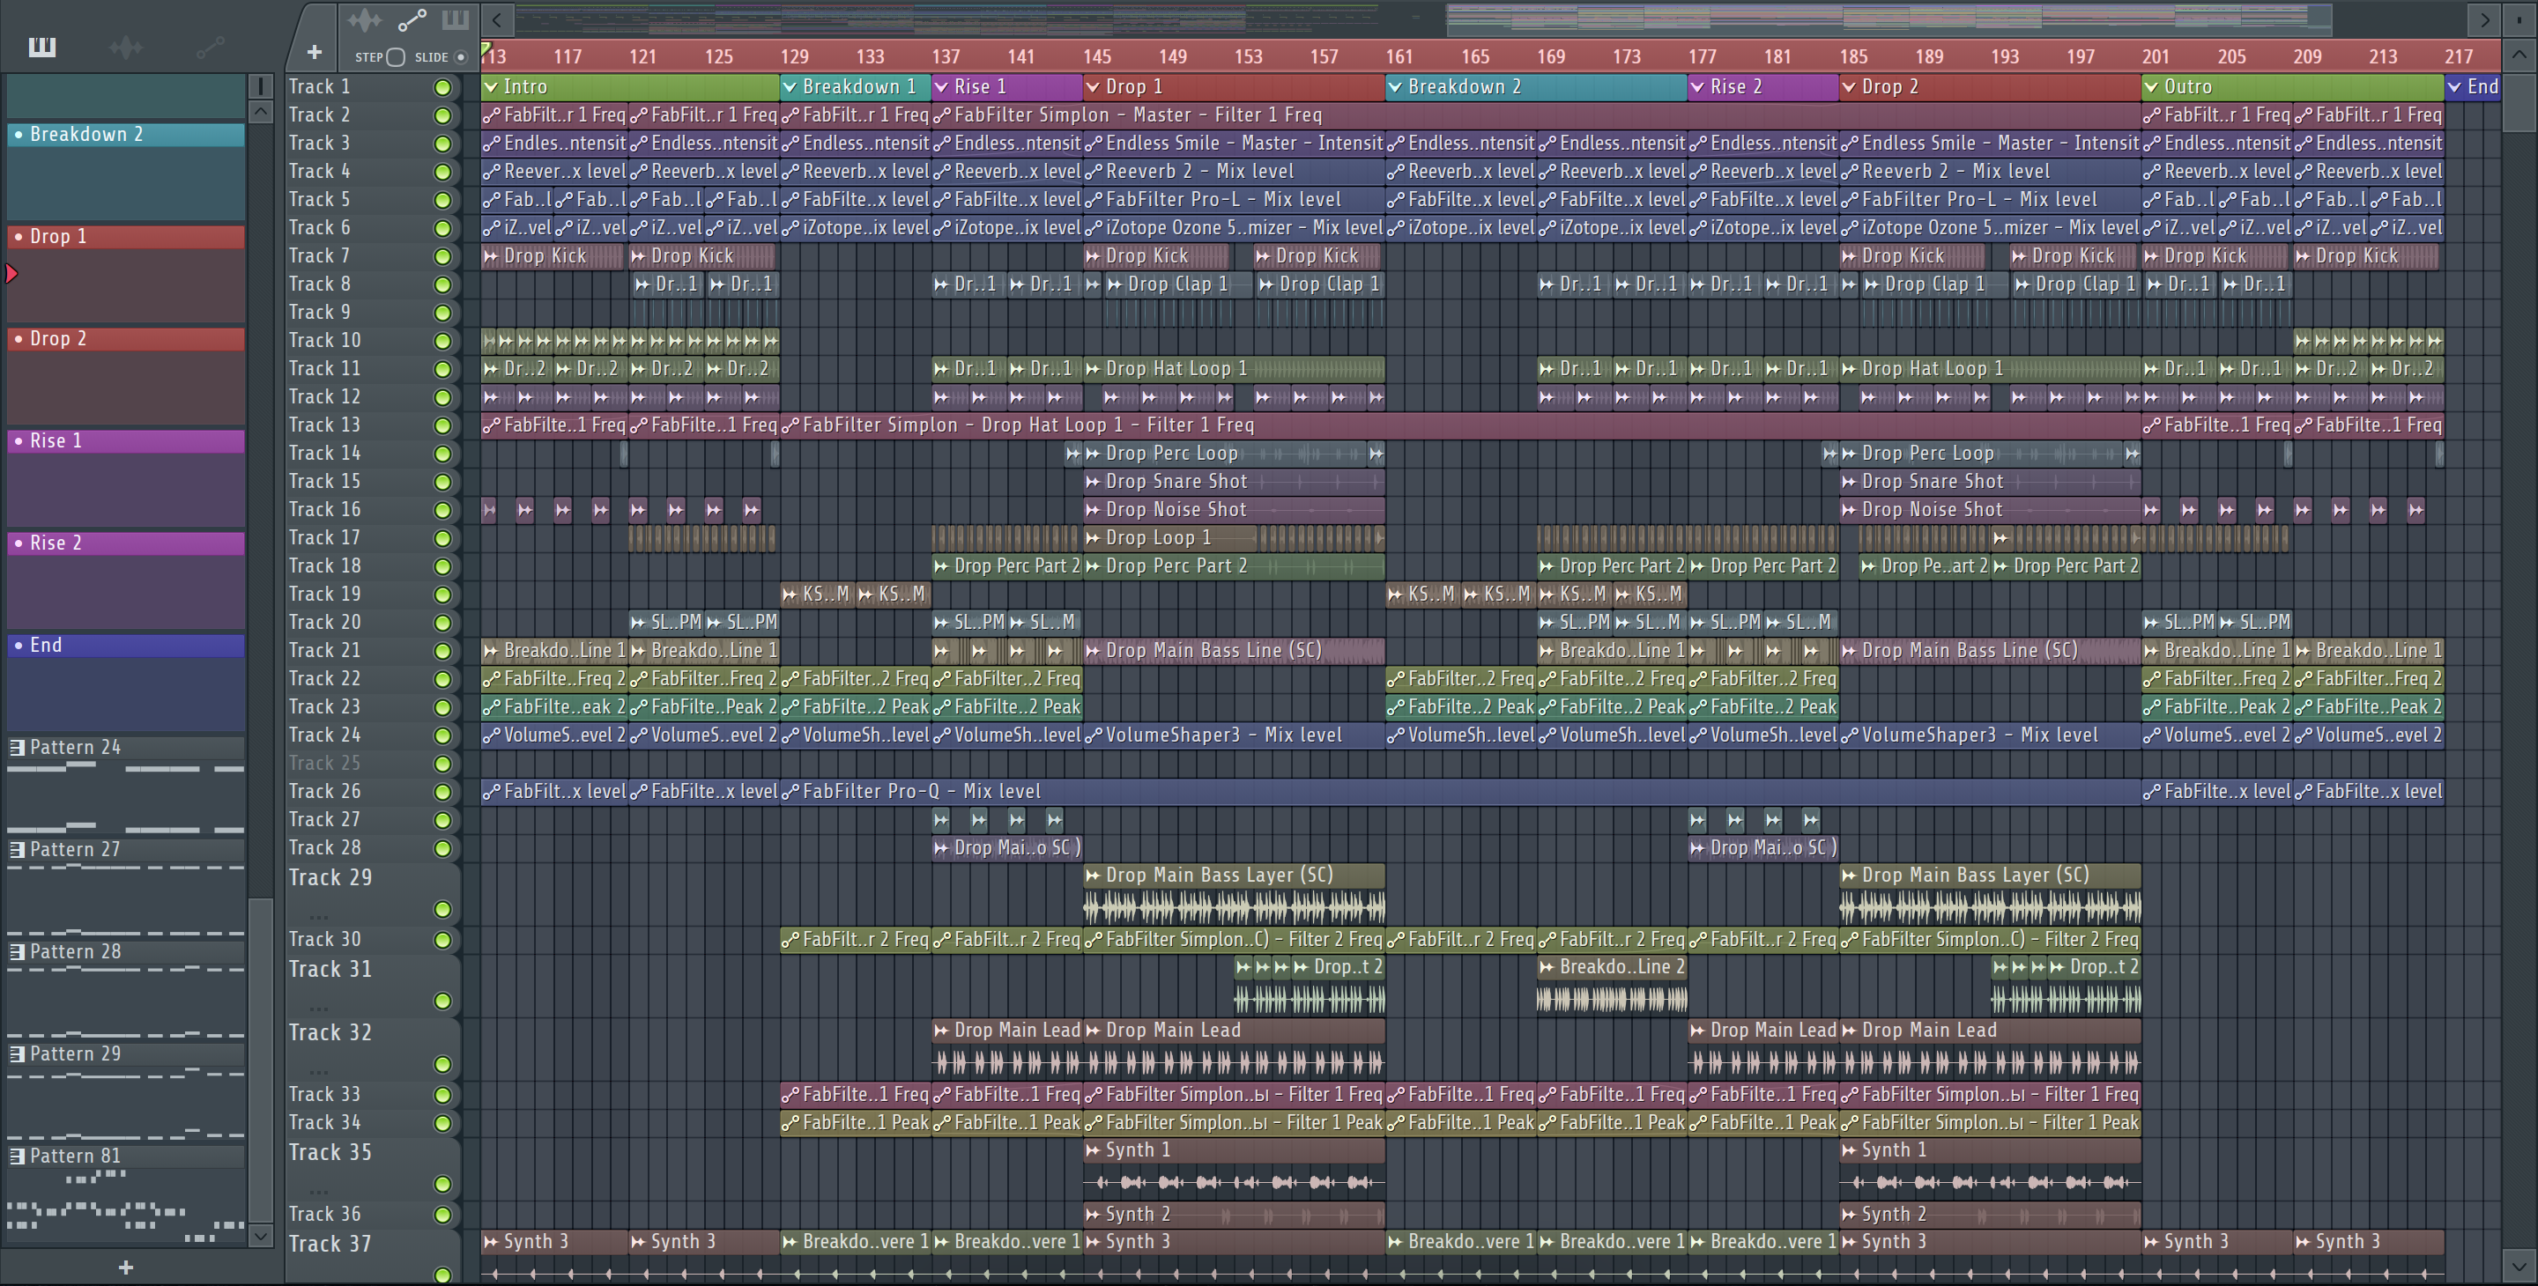Open the Breakdown 2 timeline marker menu
Image resolution: width=2538 pixels, height=1286 pixels.
1394,86
